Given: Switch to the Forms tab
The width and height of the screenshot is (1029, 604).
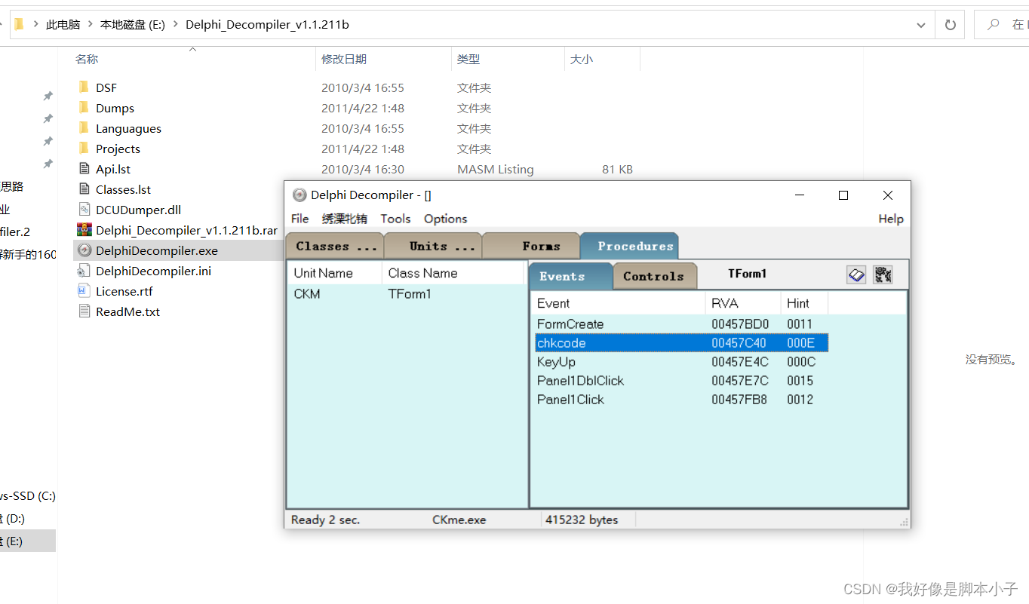Looking at the screenshot, I should pos(531,246).
